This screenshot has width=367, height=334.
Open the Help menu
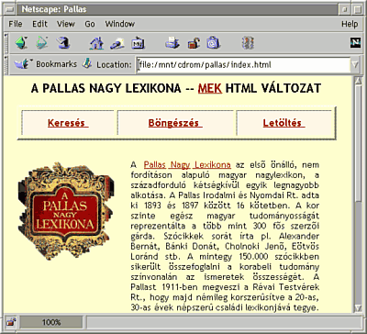click(350, 24)
